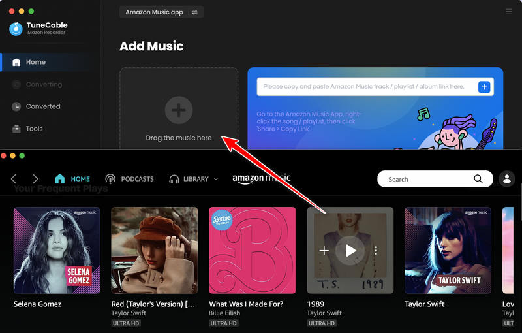Viewport: 522px width, 333px height.
Task: Click the library headphones icon
Action: point(174,179)
